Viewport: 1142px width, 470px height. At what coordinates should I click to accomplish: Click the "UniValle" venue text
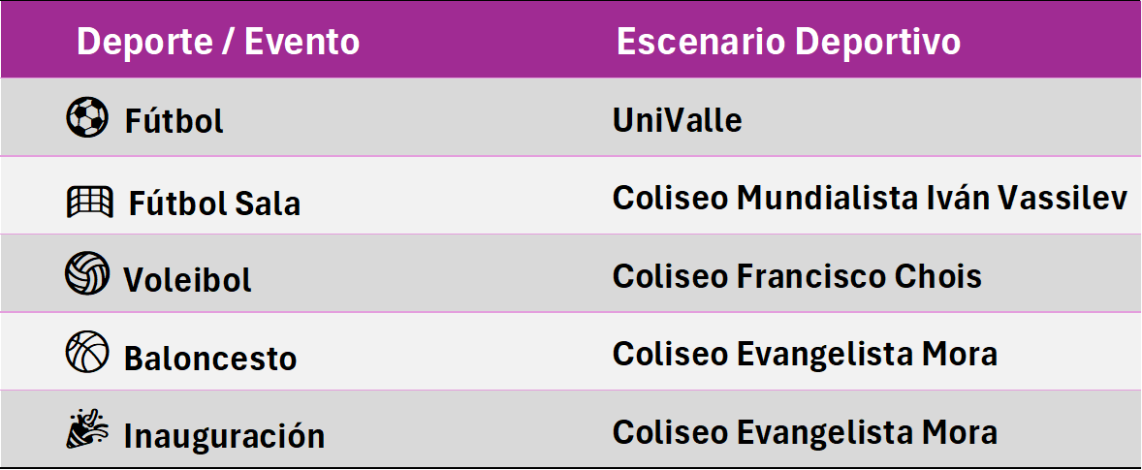click(x=677, y=120)
